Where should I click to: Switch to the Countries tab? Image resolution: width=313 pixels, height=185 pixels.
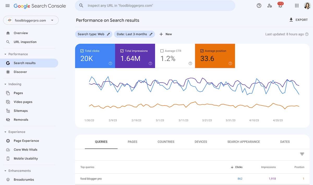coord(166,142)
